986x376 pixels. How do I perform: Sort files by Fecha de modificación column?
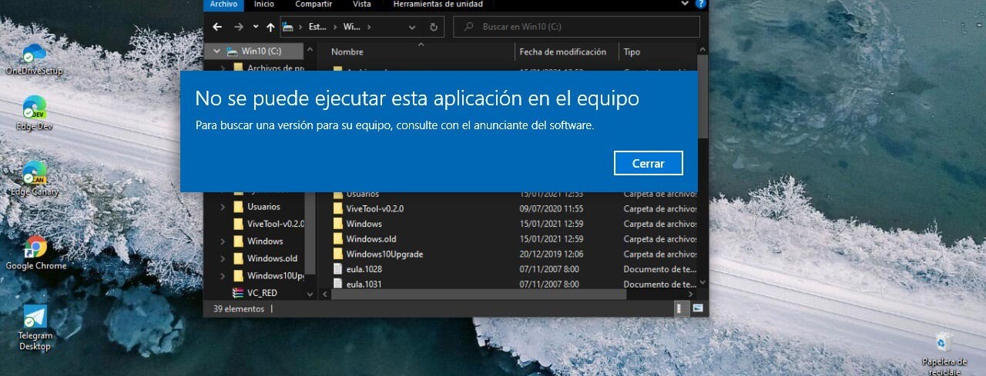[562, 52]
